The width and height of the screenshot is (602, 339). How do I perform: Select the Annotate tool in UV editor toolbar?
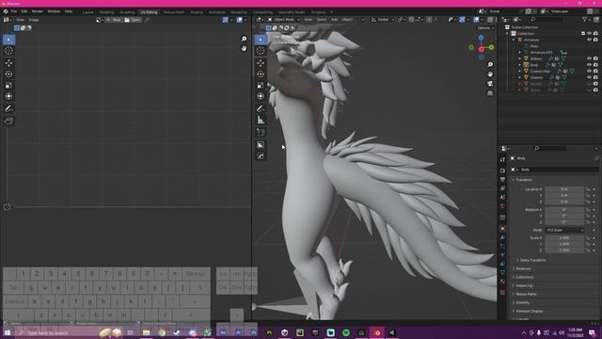pos(8,109)
